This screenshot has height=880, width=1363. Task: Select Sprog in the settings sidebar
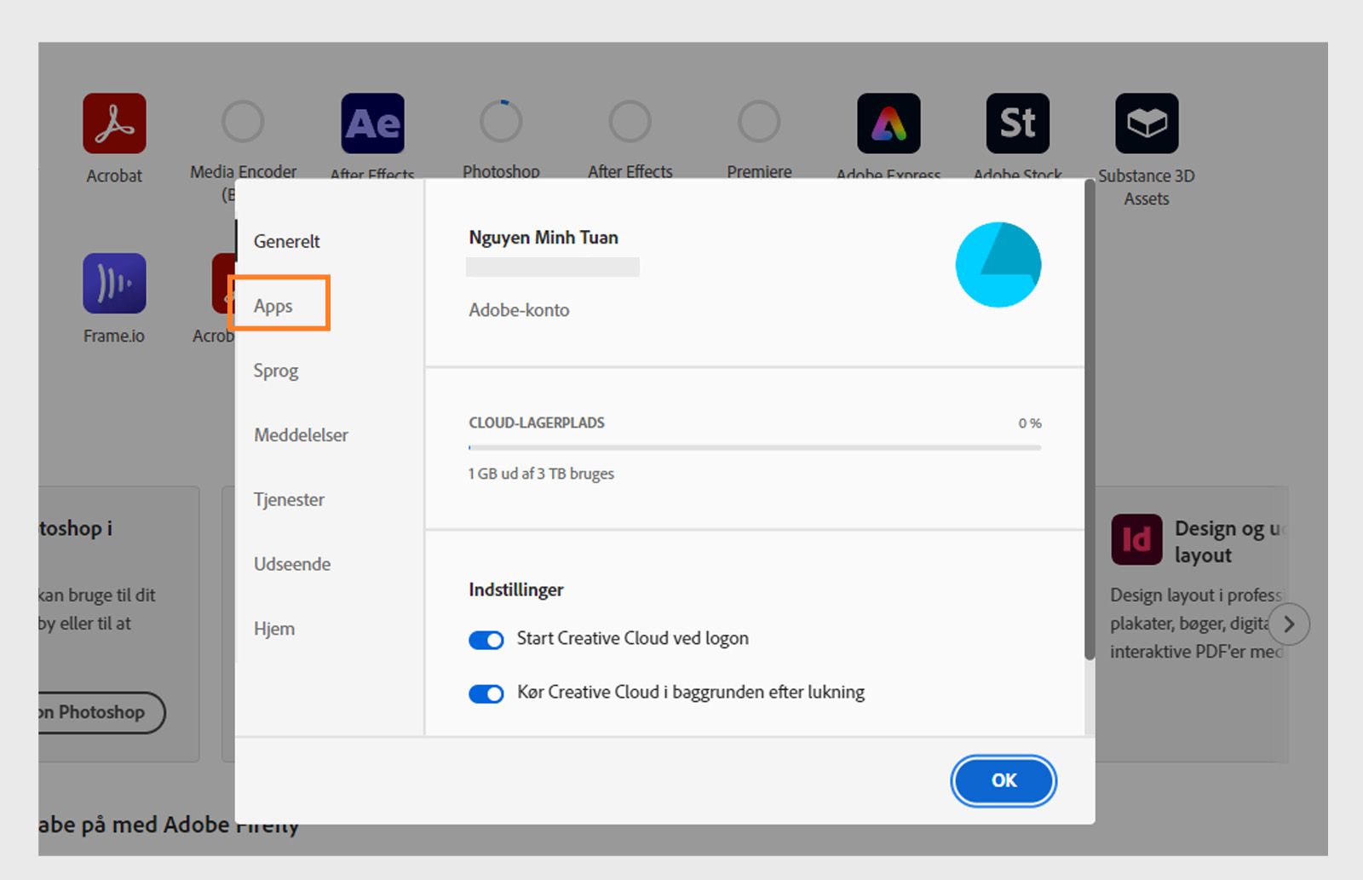pyautogui.click(x=275, y=371)
